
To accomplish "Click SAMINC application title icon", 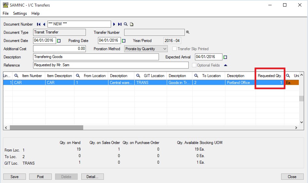I will [x=6, y=5].
